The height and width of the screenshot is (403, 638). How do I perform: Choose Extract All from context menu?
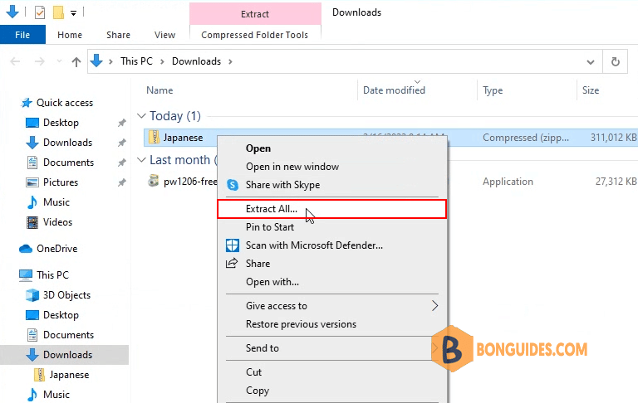271,209
